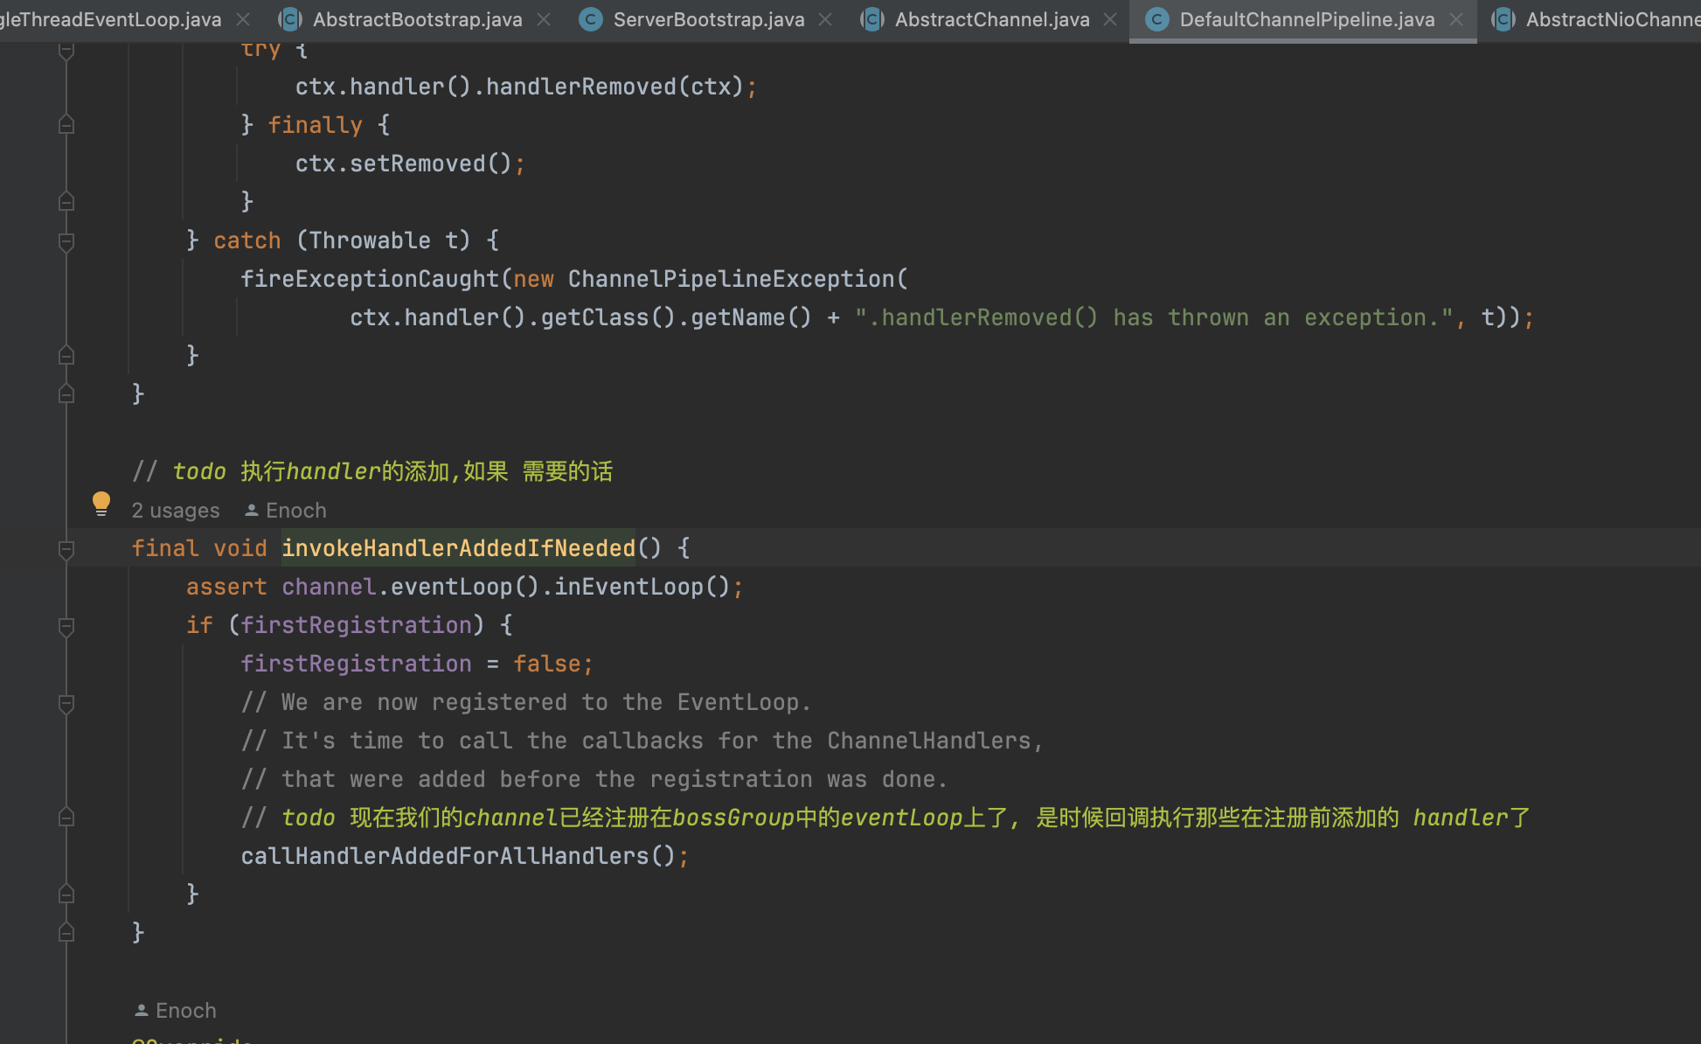Fold at invokeHandlerAddedIfNeeded closing brace
The width and height of the screenshot is (1701, 1044).
(66, 933)
